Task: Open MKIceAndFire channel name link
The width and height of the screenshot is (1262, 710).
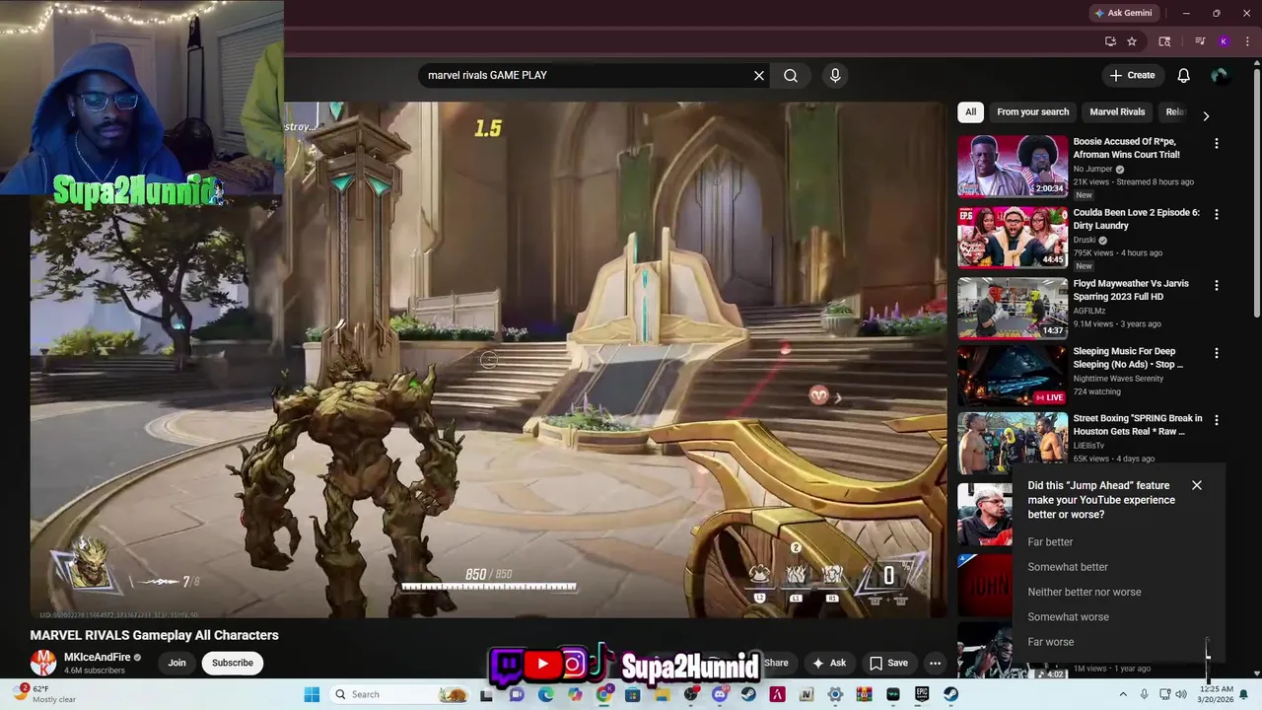Action: tap(97, 657)
